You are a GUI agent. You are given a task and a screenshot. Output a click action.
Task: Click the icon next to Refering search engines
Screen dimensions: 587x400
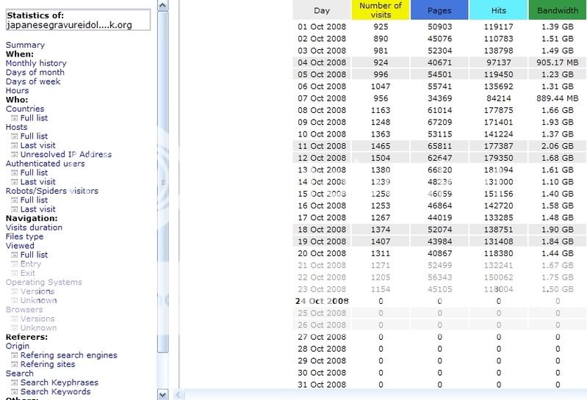15,355
